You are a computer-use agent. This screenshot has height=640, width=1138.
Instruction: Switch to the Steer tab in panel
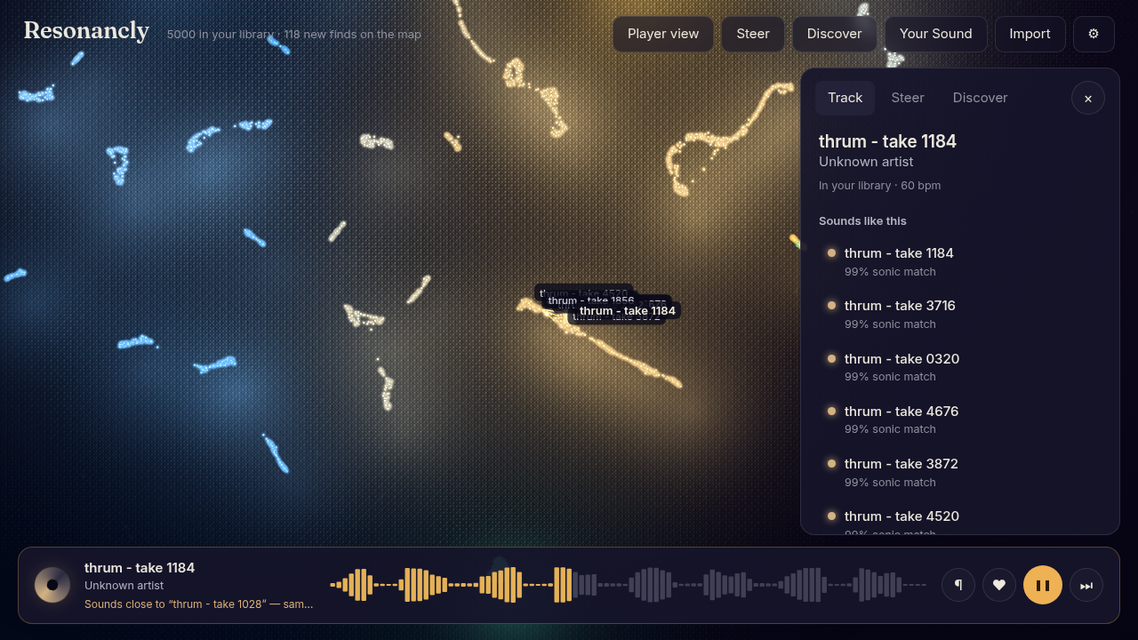click(x=908, y=98)
